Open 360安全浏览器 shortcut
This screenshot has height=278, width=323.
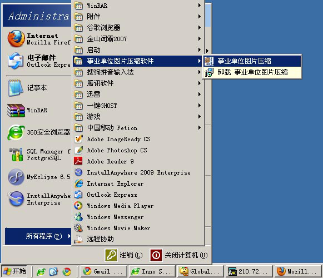point(38,132)
